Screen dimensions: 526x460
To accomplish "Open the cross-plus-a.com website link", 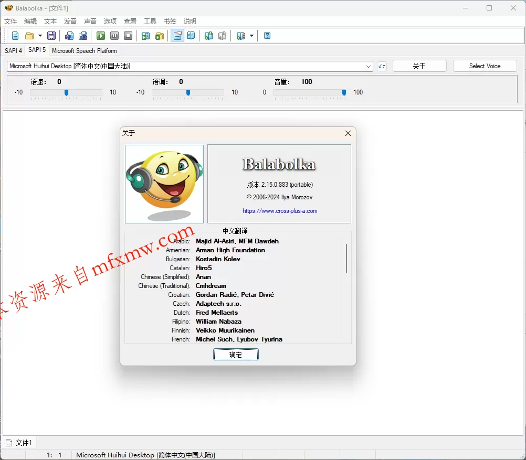I will click(x=280, y=211).
